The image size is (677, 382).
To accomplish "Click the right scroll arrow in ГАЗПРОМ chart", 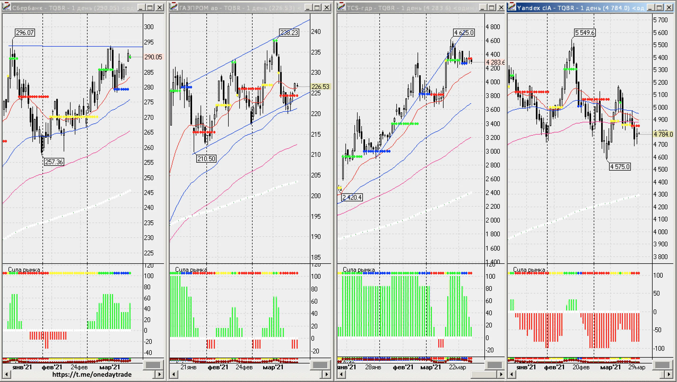I will (x=327, y=374).
